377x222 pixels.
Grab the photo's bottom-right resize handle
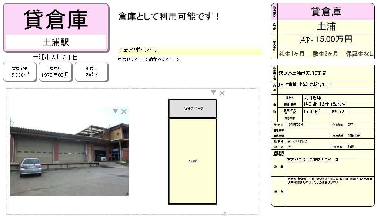click(127, 194)
